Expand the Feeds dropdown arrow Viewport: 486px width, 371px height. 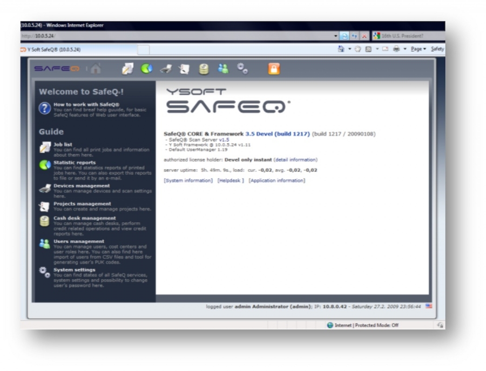tap(377, 49)
